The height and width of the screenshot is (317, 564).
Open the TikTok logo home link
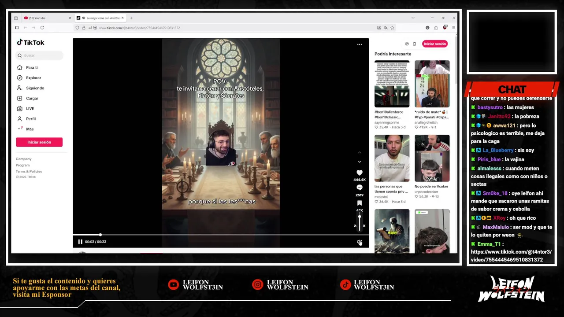(30, 43)
